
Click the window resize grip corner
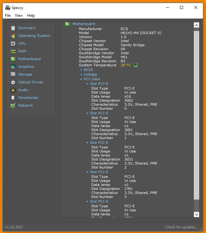(x=201, y=229)
